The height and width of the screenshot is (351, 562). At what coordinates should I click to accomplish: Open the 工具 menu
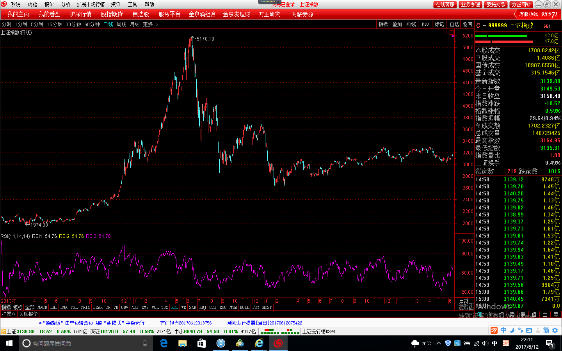[133, 4]
